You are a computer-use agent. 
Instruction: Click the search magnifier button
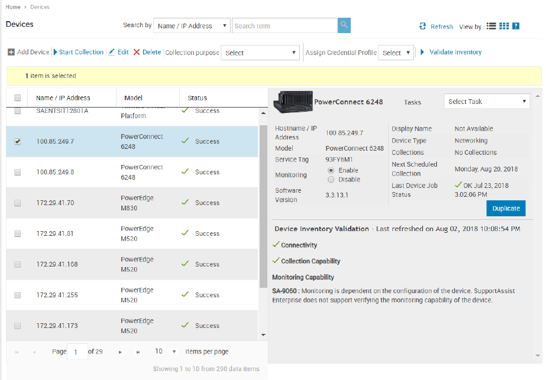[x=344, y=25]
